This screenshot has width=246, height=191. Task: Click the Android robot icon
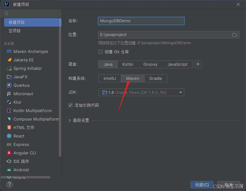click(x=9, y=170)
